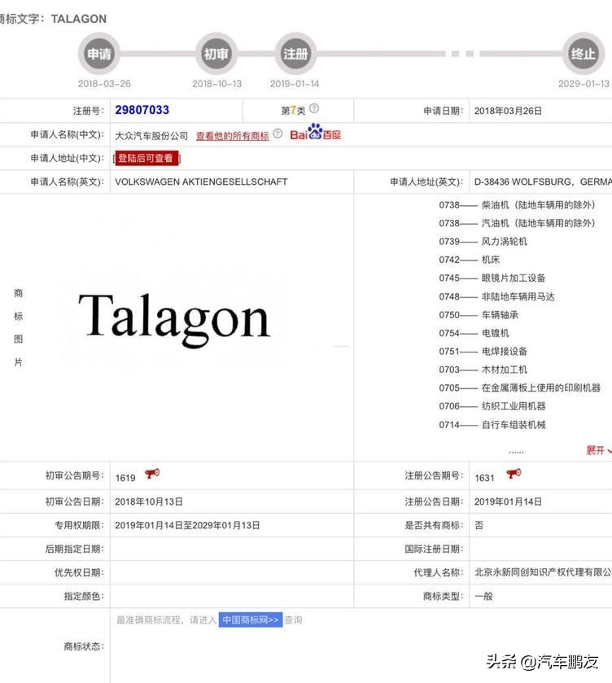
Task: Click the 否 shared trademark value
Action: click(479, 525)
